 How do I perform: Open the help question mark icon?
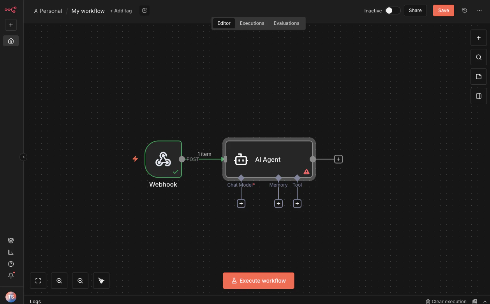tap(11, 264)
